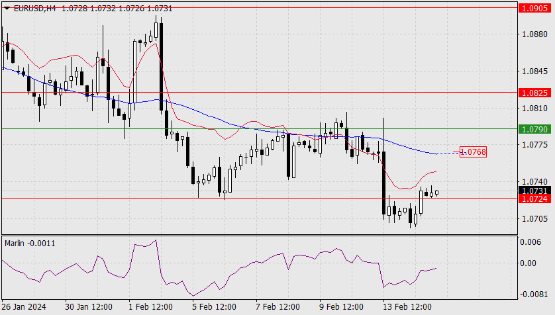Image resolution: width=555 pixels, height=315 pixels.
Task: Select the 1.0880 price axis value
Action: (x=534, y=34)
